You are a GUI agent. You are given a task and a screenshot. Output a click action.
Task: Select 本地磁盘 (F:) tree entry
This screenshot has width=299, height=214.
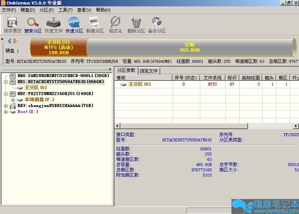tap(39, 100)
